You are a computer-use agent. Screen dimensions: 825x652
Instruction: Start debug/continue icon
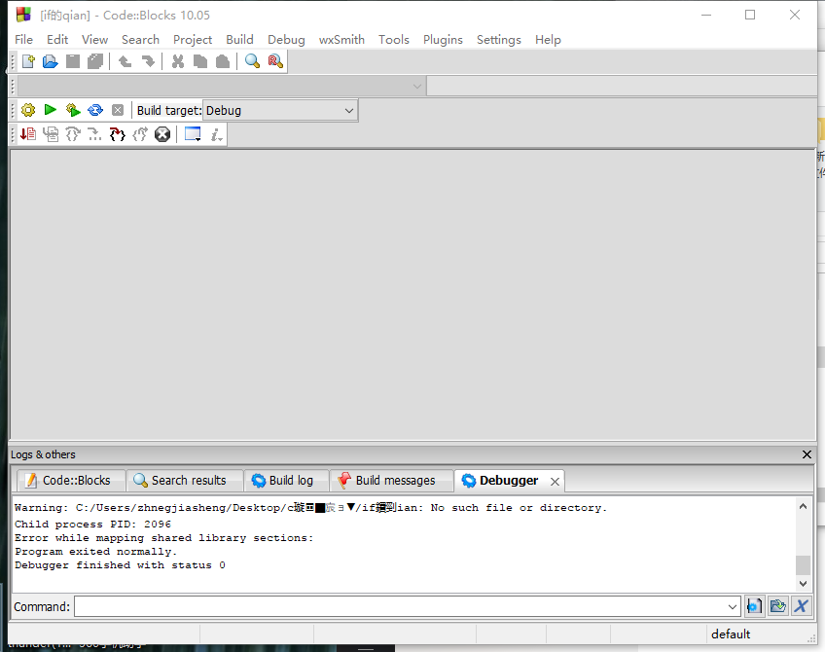pyautogui.click(x=28, y=134)
